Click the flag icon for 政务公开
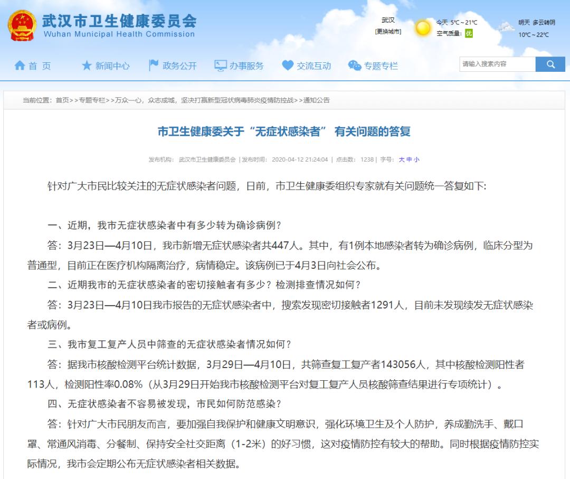 point(154,65)
